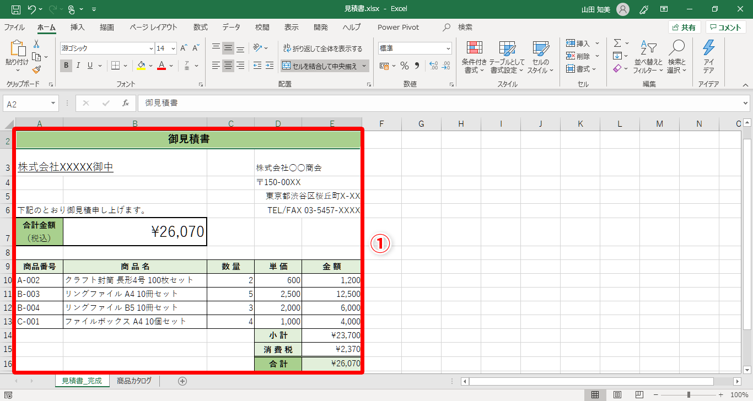Open the 標準 number format dropdown
The height and width of the screenshot is (401, 753).
tap(448, 48)
